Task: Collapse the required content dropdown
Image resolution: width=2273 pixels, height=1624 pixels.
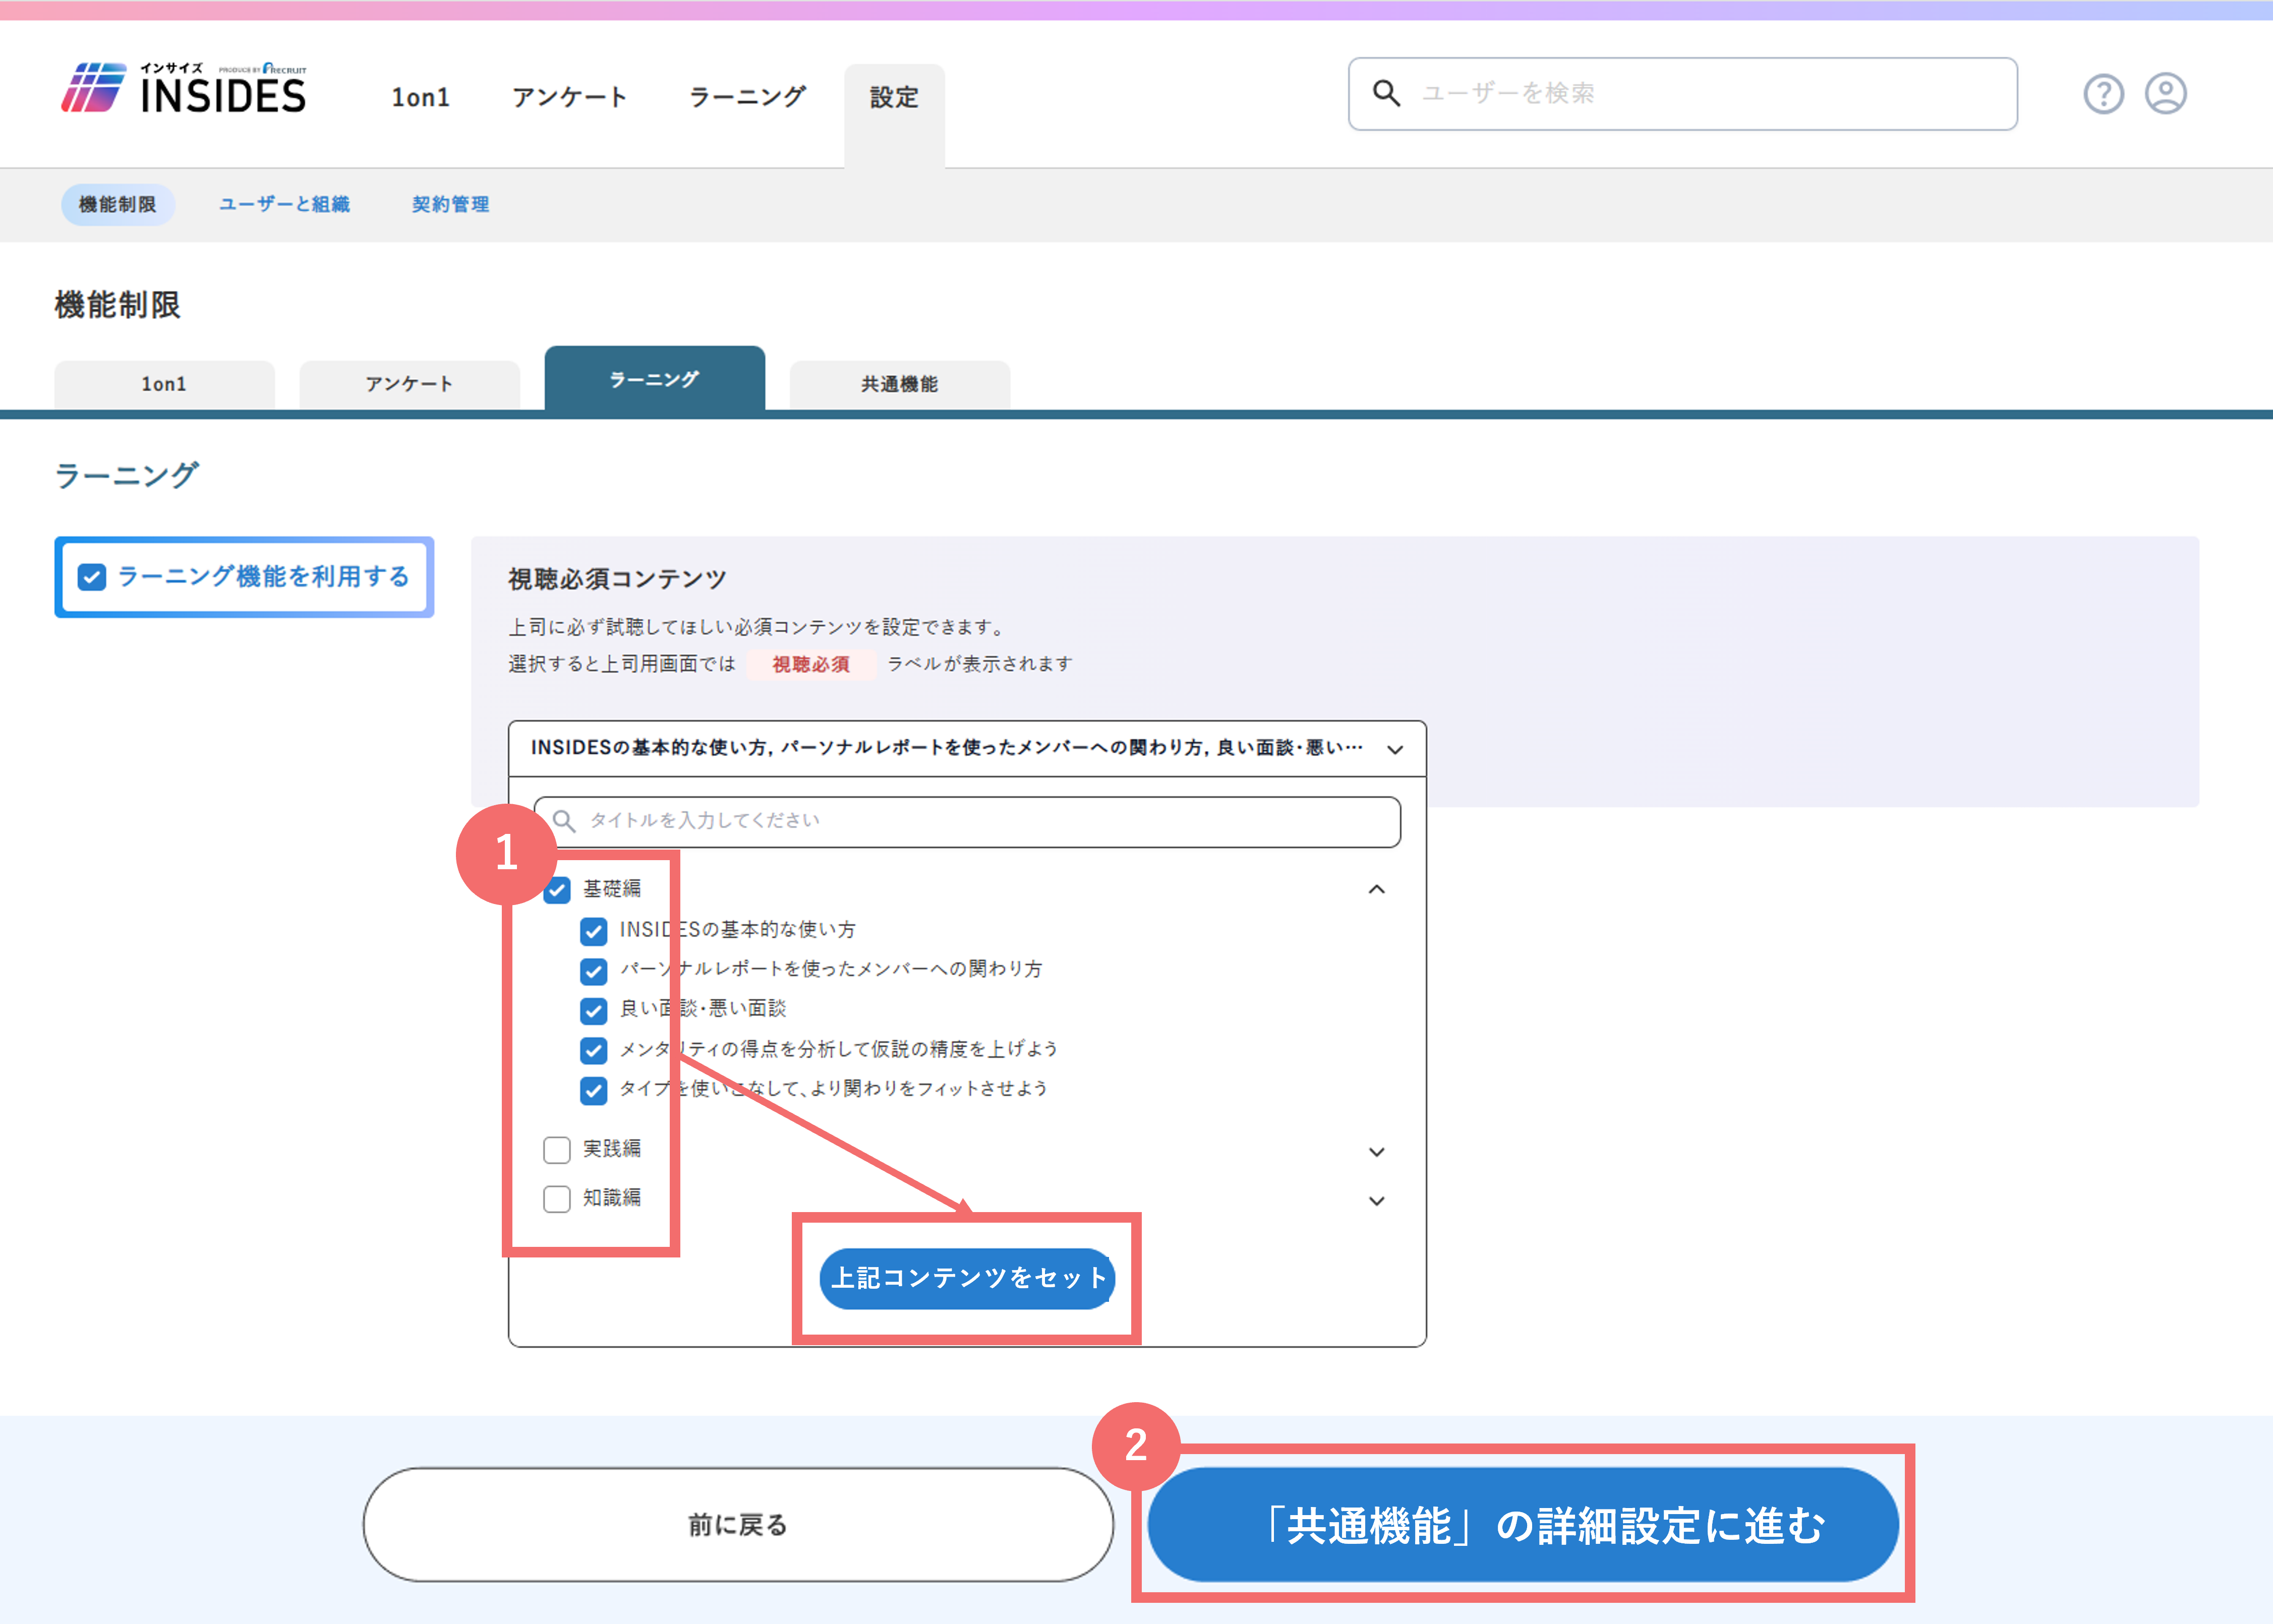Action: coord(1395,749)
